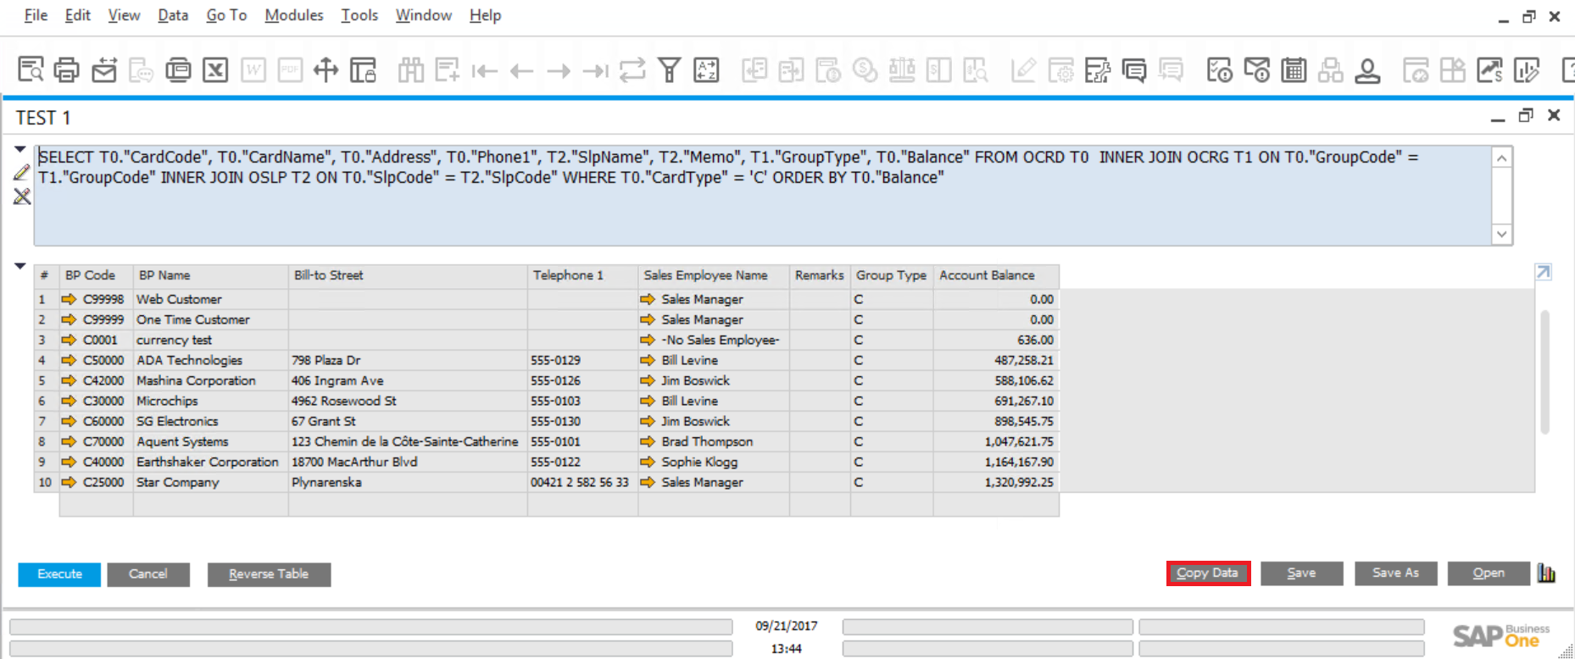Click the Filter funnel icon
This screenshot has width=1575, height=659.
coord(669,69)
